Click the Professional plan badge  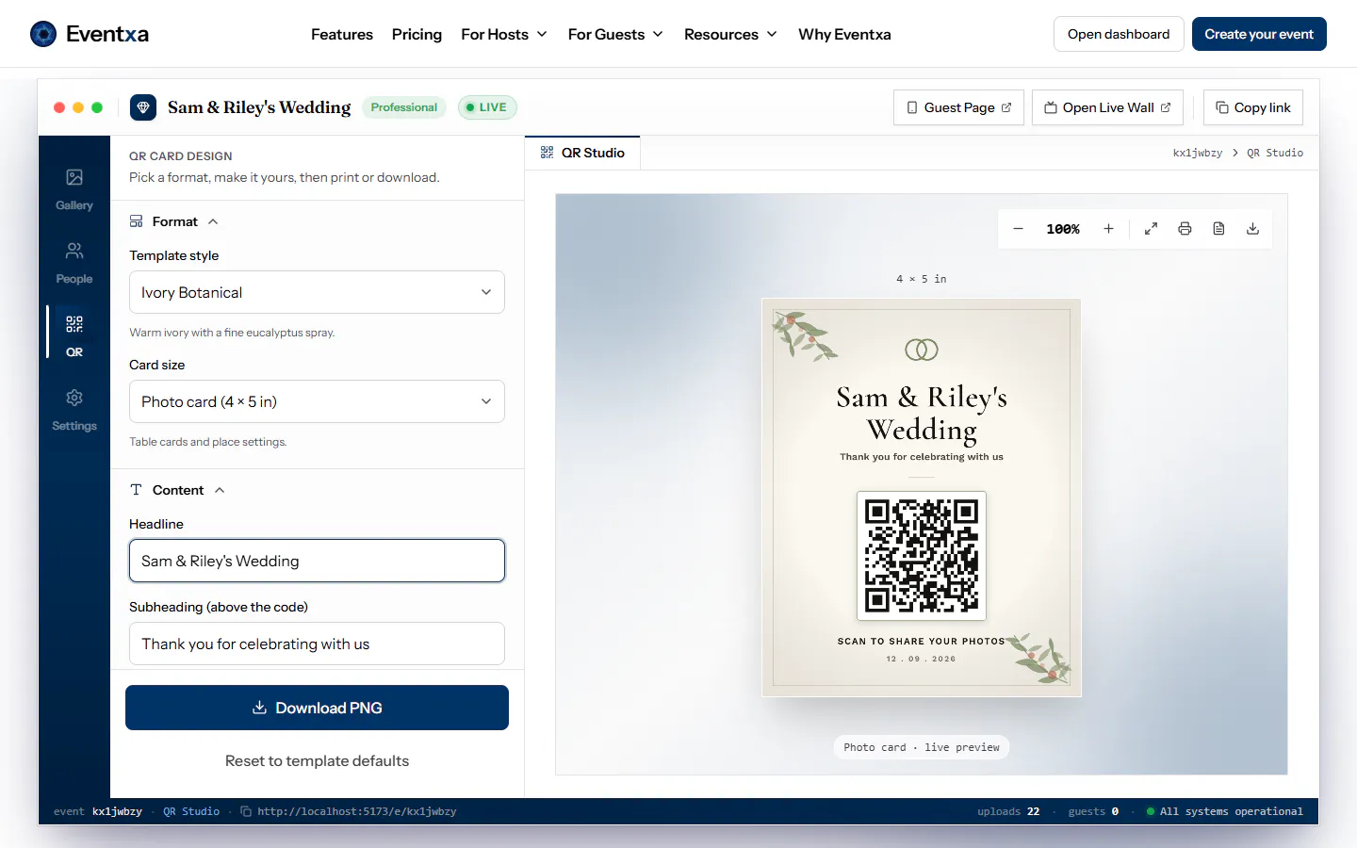[x=404, y=107]
